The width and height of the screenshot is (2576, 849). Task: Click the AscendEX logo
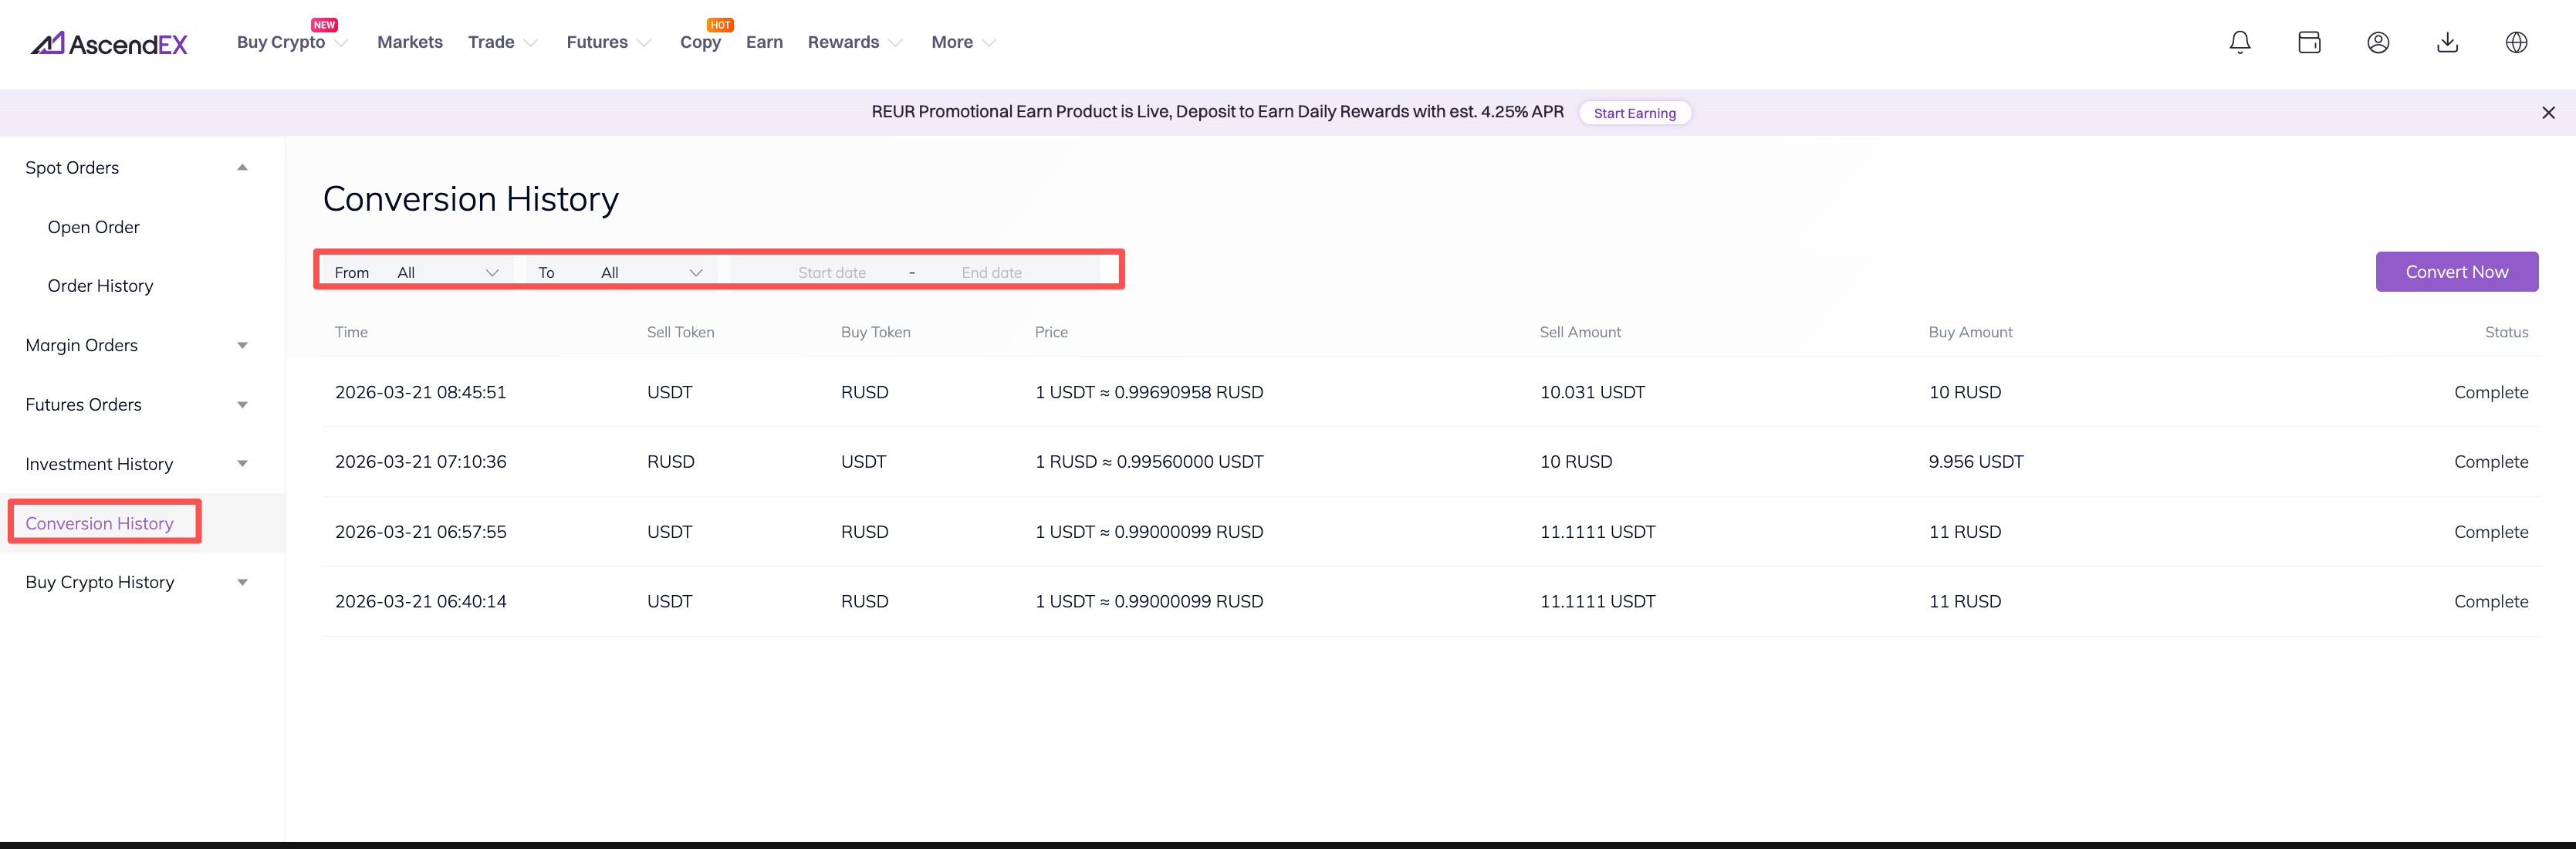[x=109, y=43]
